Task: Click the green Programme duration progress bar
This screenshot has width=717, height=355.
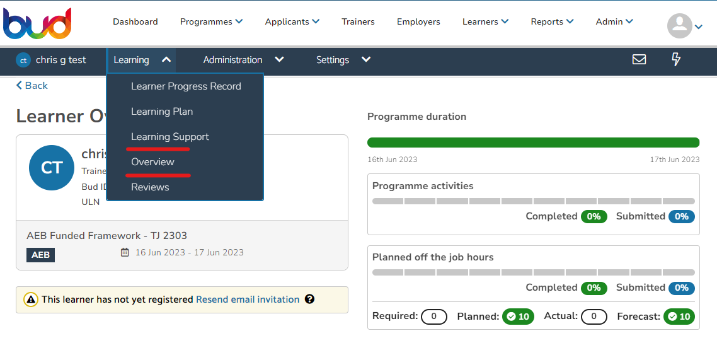Action: [533, 143]
